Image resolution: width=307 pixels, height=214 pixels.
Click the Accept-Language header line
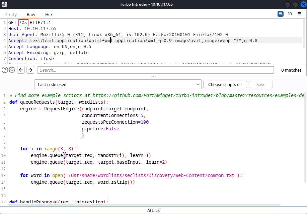coord(50,47)
